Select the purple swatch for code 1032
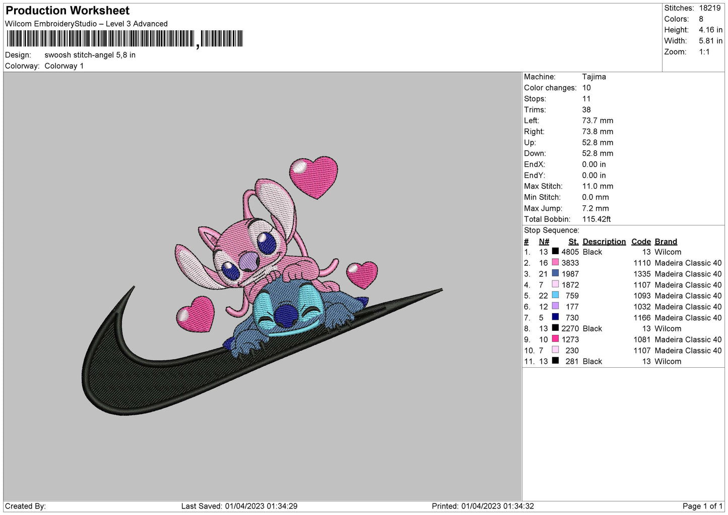The width and height of the screenshot is (728, 515). [x=555, y=306]
